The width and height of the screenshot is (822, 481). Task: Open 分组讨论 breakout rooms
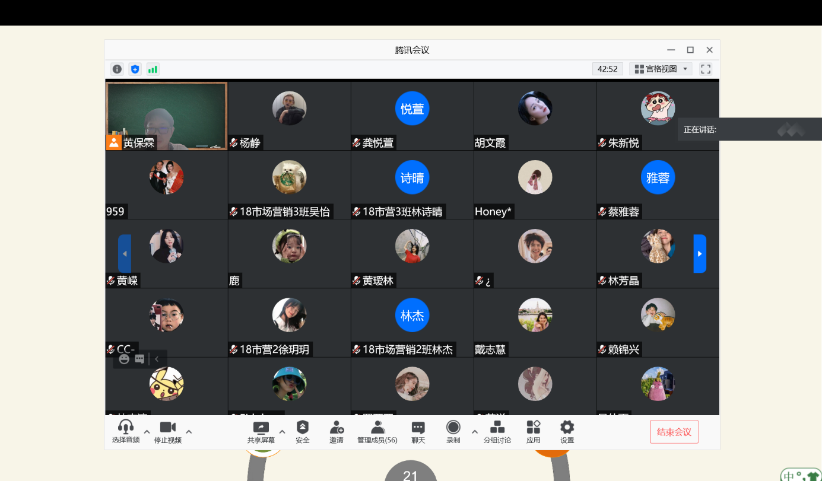click(x=497, y=432)
